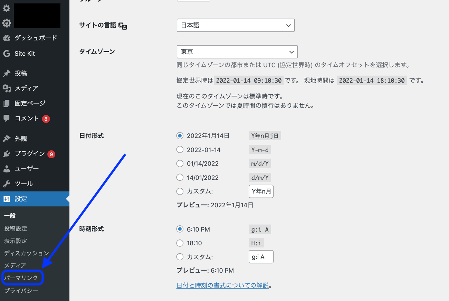This screenshot has height=301, width=449.
Task: Go to 投稿設定 submenu
Action: click(16, 228)
